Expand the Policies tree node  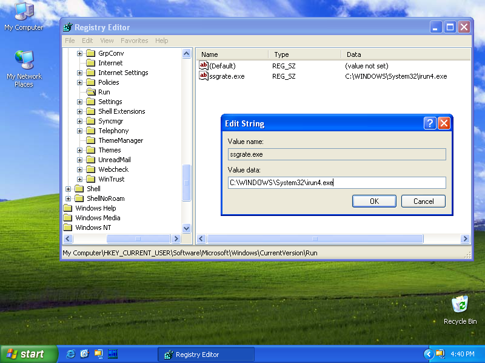pos(79,82)
